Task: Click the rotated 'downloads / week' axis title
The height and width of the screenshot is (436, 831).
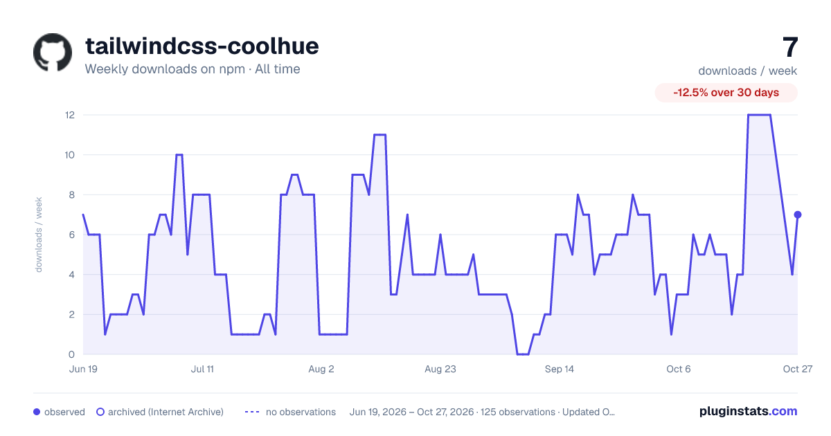Action: (x=39, y=235)
